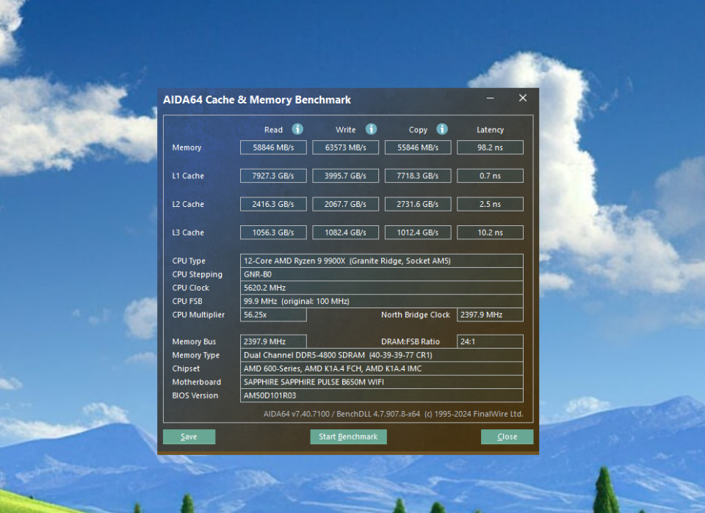Select Memory write value 63573 MB/s

346,148
